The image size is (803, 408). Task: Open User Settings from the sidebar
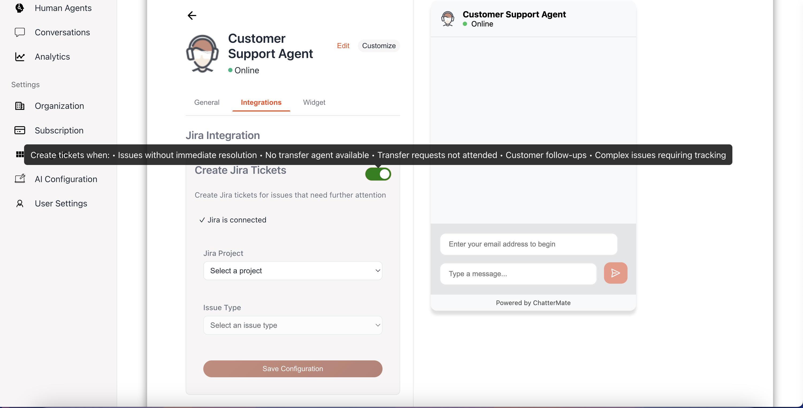click(x=19, y=203)
